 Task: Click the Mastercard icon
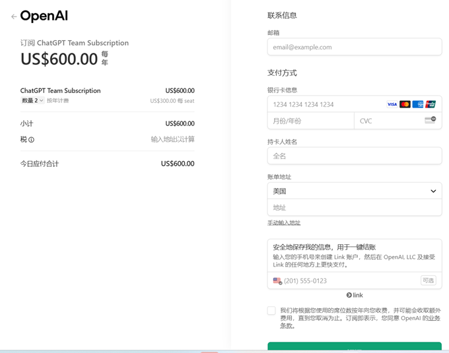point(405,104)
